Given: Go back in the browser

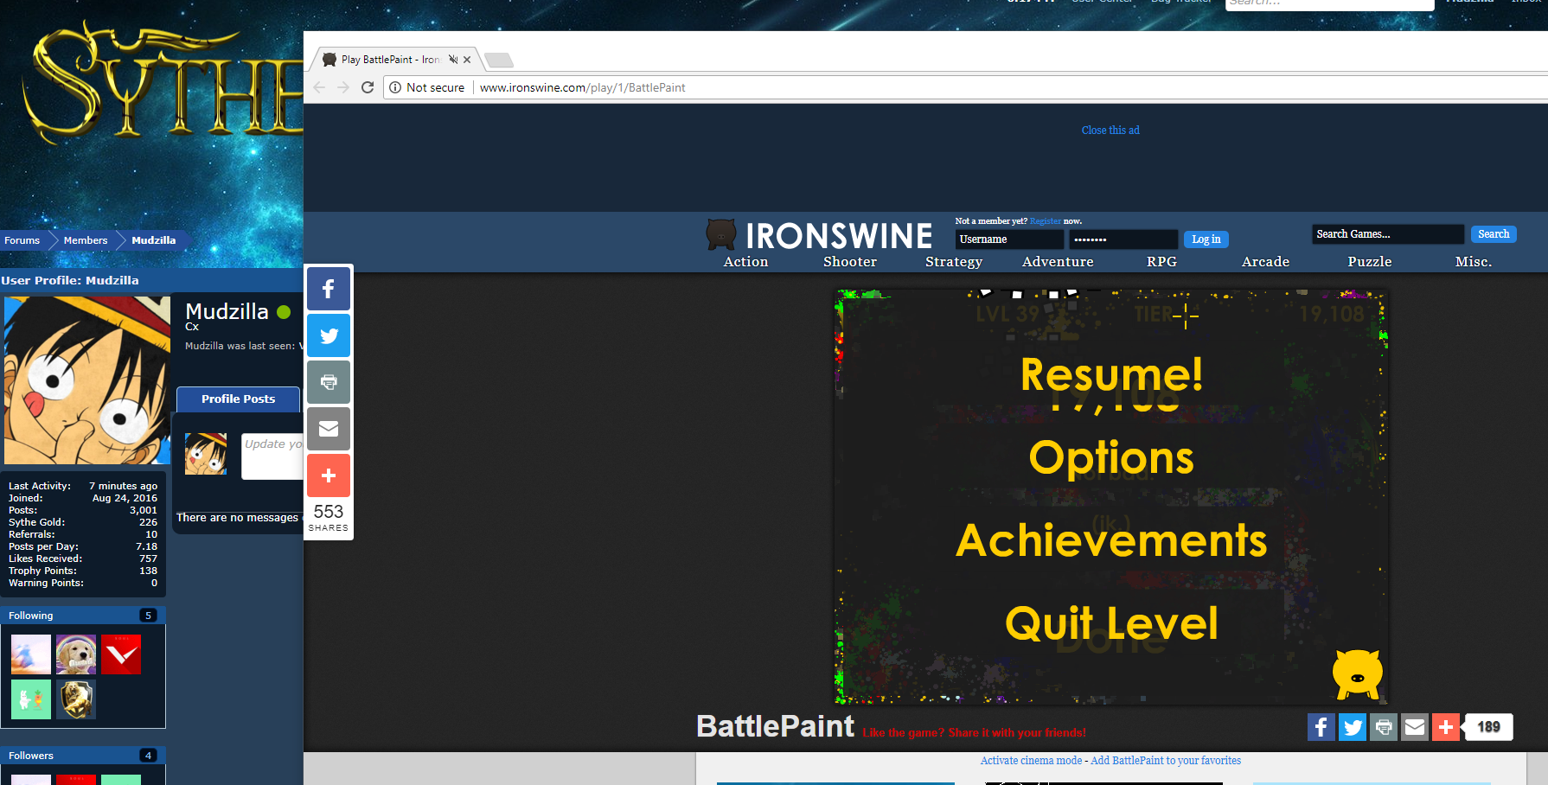Looking at the screenshot, I should tap(319, 87).
